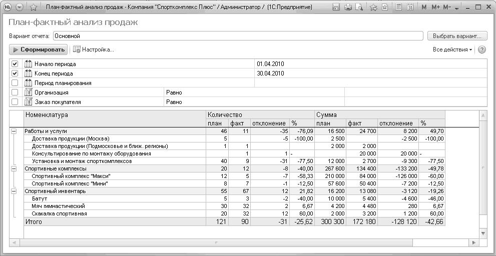Click Равно comparison in Заказ покупателя row
The width and height of the screenshot is (496, 256).
pos(174,102)
